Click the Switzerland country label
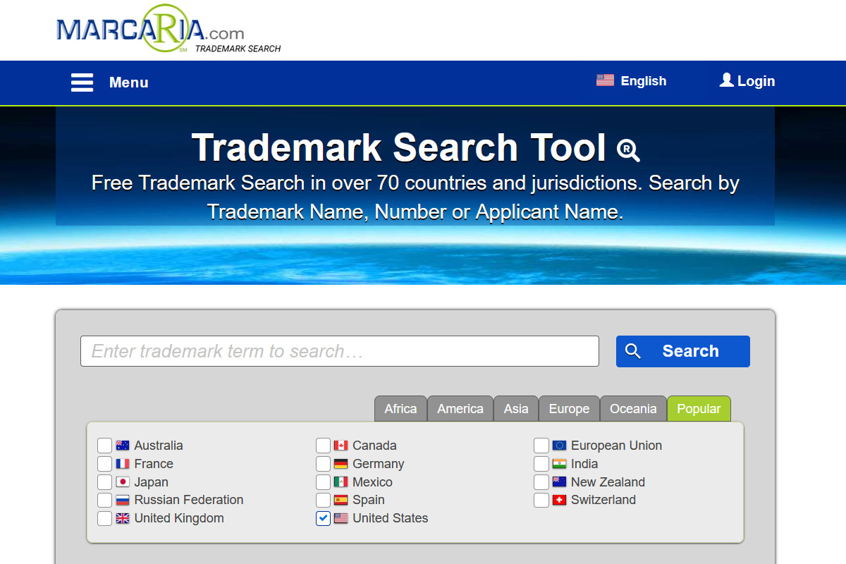The image size is (846, 564). coord(603,500)
